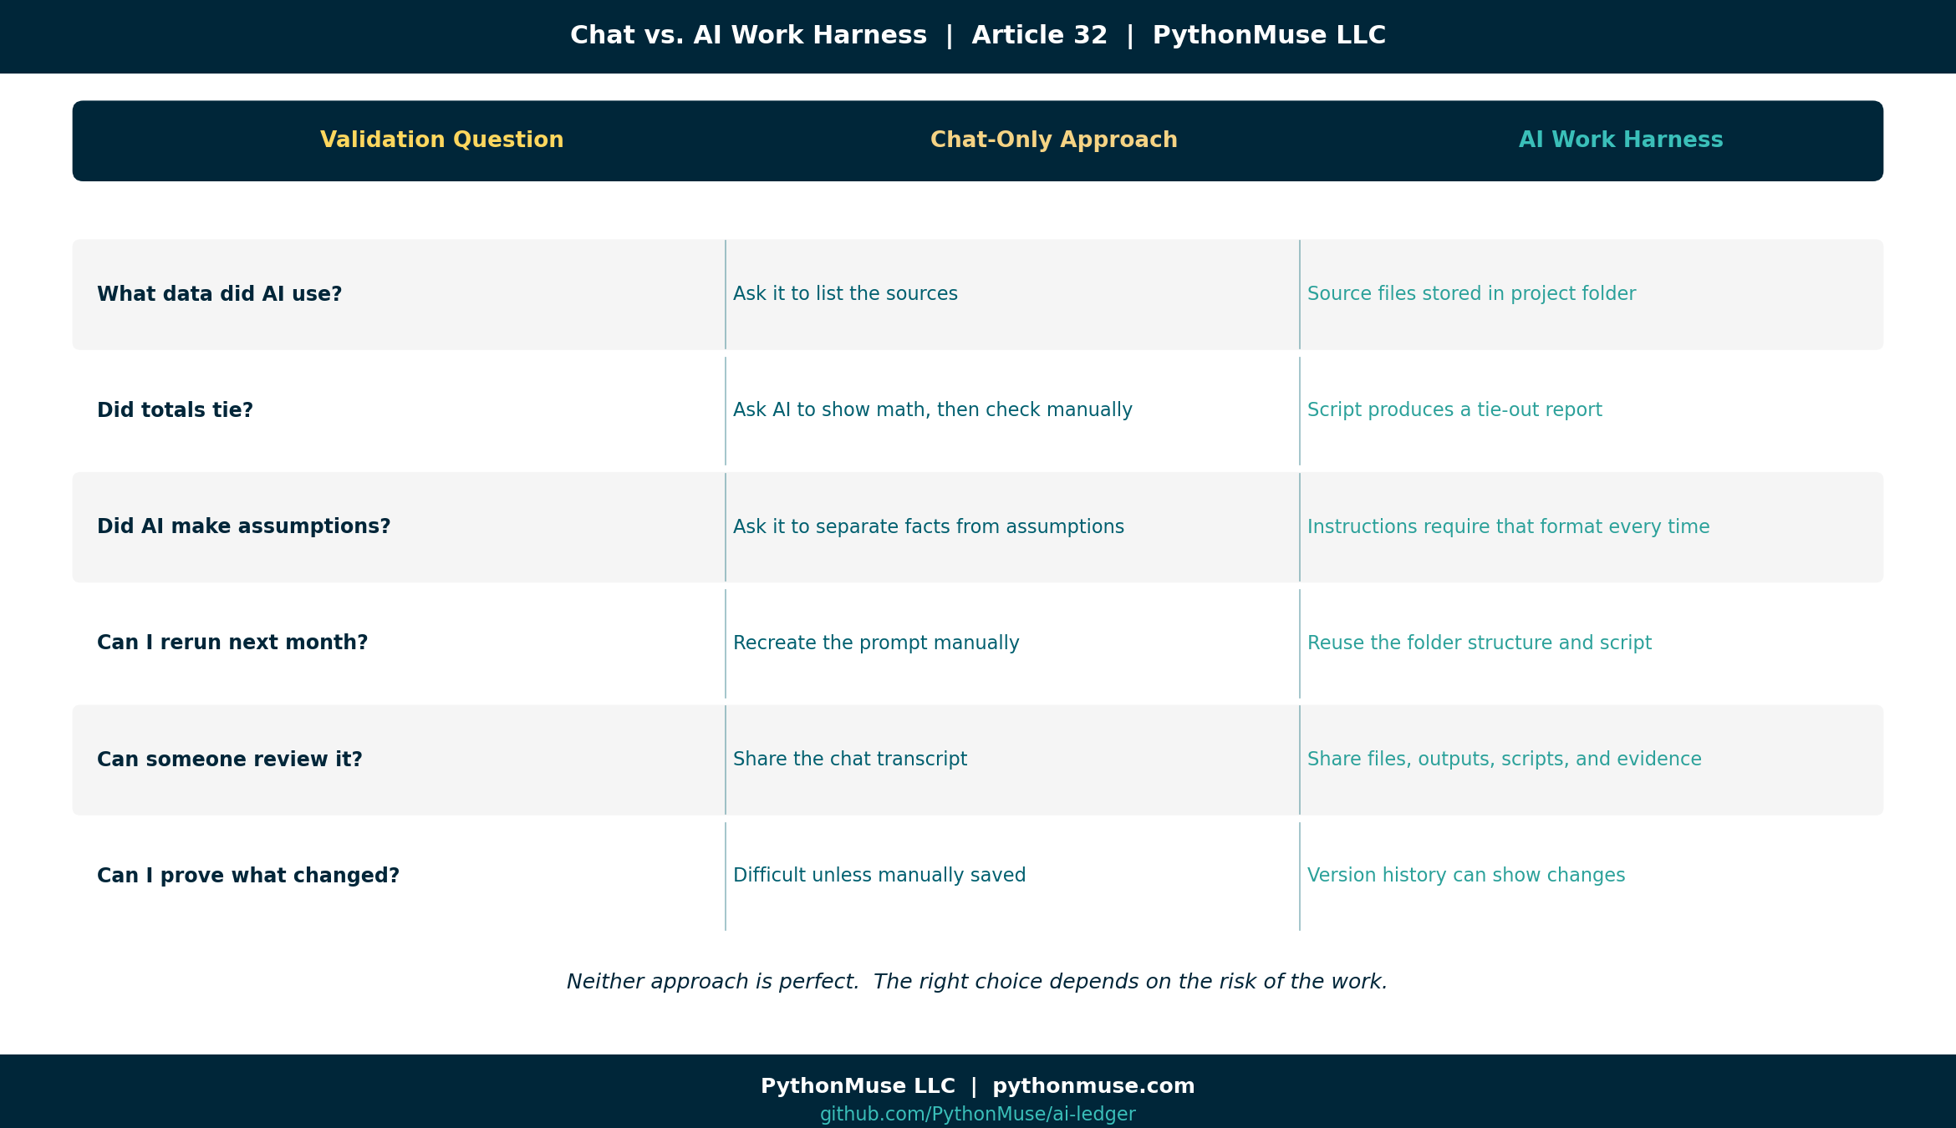The height and width of the screenshot is (1128, 1956).
Task: Select the 'What data did AI use?' row label
Action: point(219,294)
